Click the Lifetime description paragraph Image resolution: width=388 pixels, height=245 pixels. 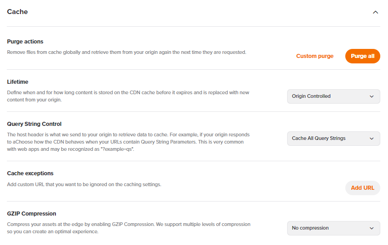click(128, 96)
